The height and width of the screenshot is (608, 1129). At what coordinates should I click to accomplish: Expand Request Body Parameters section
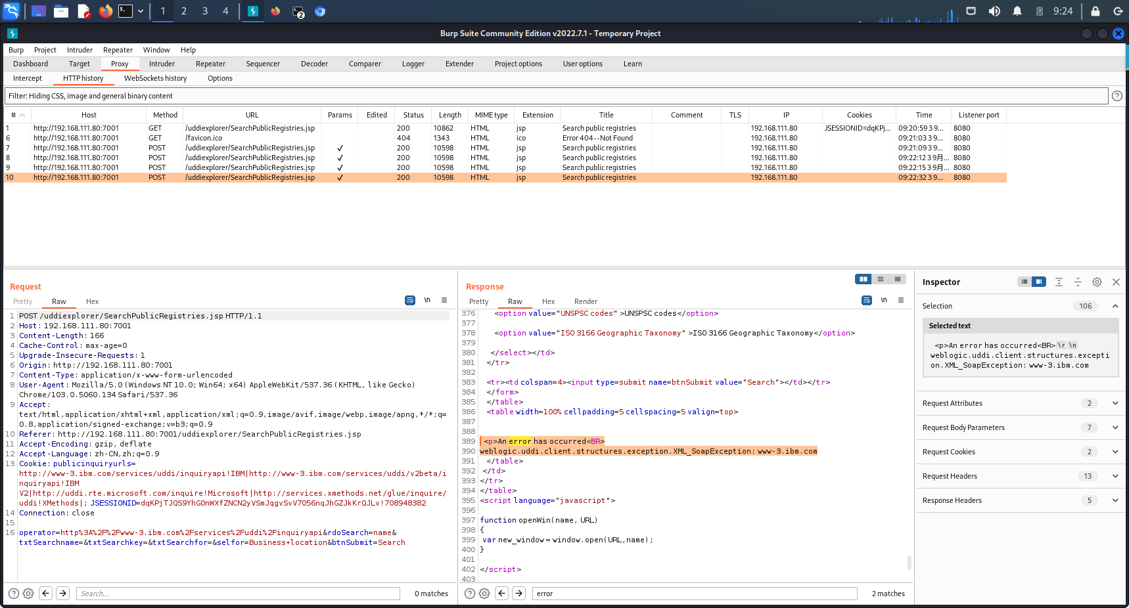[1115, 427]
